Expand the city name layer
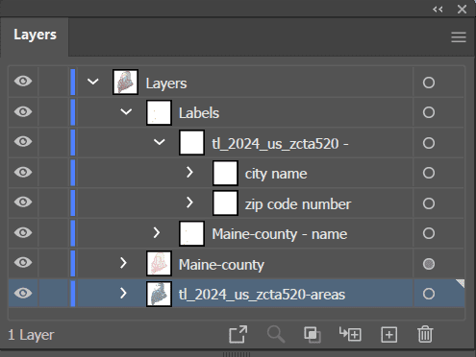476x357 pixels. click(189, 172)
